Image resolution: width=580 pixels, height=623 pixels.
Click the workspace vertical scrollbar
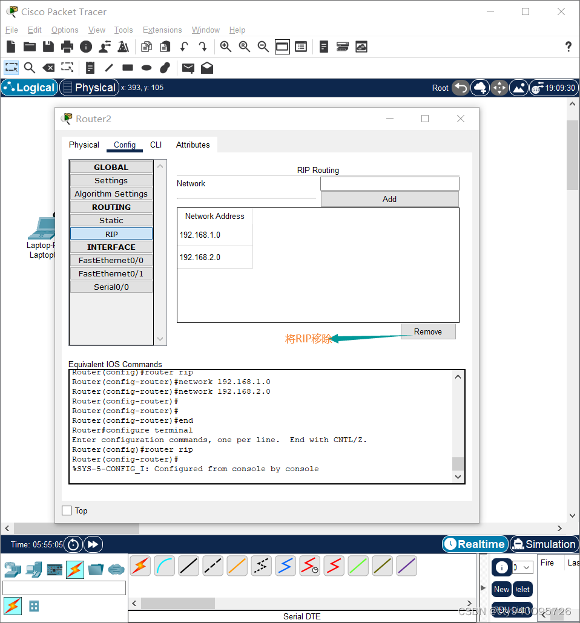pyautogui.click(x=572, y=155)
